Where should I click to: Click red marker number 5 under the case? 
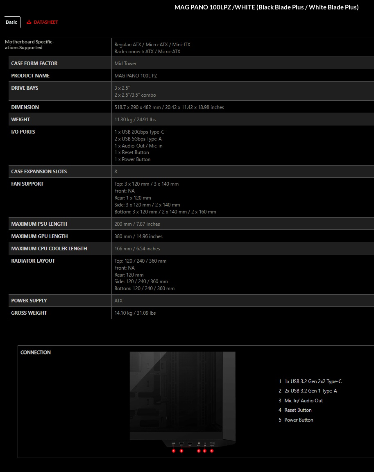212,451
